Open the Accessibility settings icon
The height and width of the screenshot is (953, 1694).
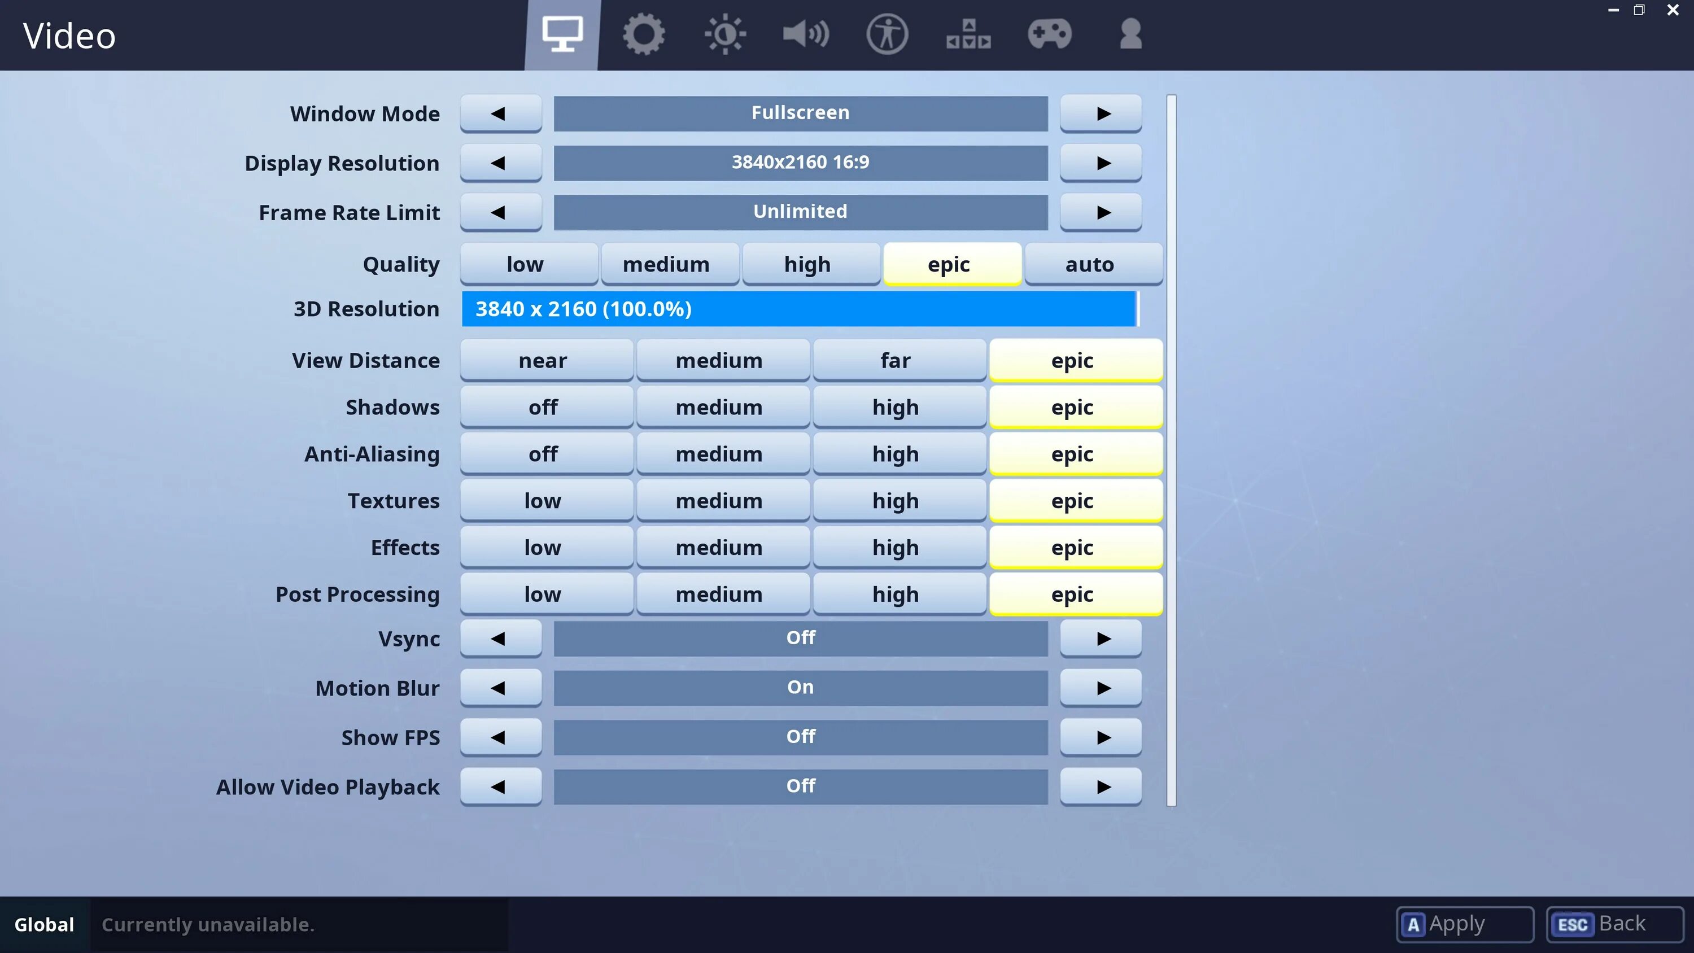(887, 35)
